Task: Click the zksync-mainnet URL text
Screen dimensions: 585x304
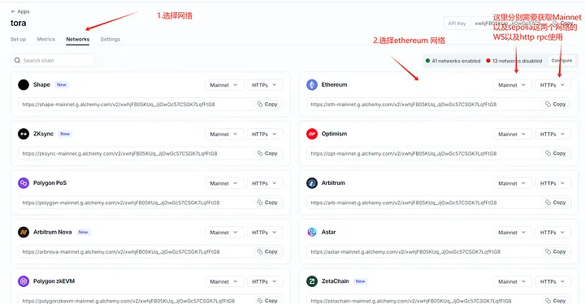Action: (119, 153)
